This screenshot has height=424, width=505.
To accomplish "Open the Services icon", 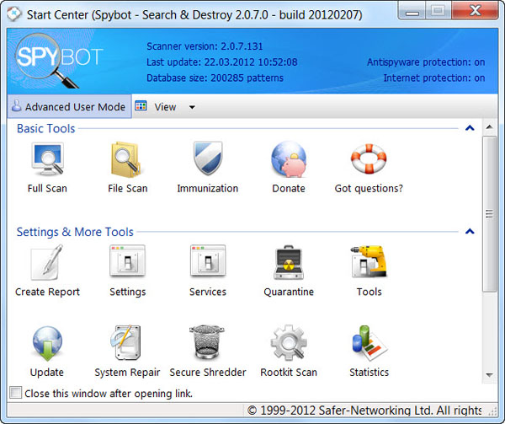I will (x=207, y=264).
